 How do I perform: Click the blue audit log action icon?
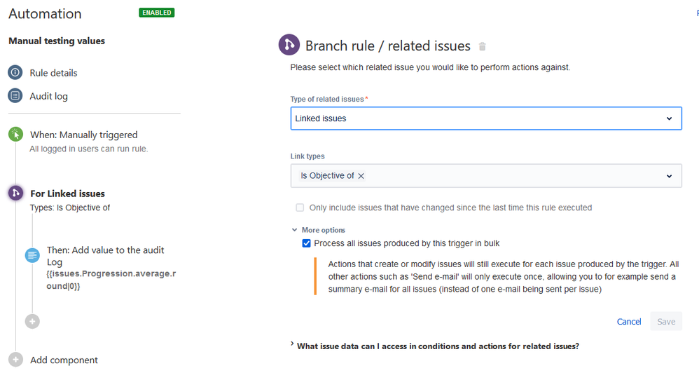click(32, 256)
